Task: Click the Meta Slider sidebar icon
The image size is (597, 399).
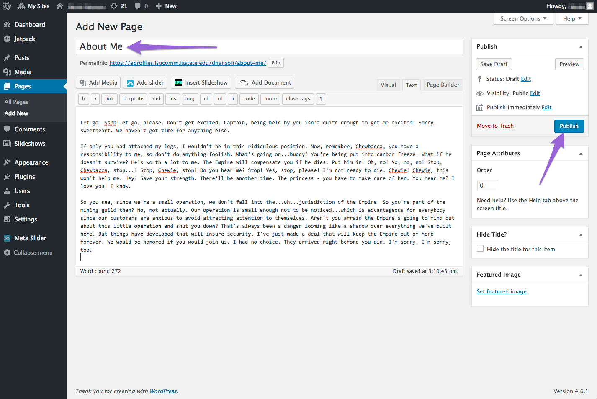Action: 7,238
